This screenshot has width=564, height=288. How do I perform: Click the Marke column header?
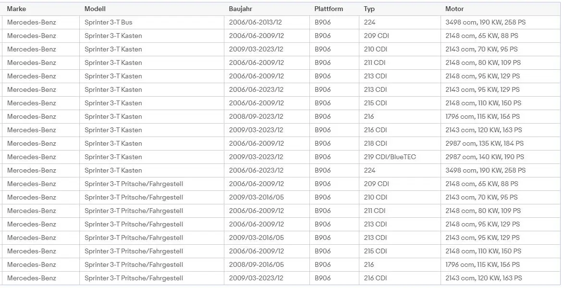tap(16, 9)
